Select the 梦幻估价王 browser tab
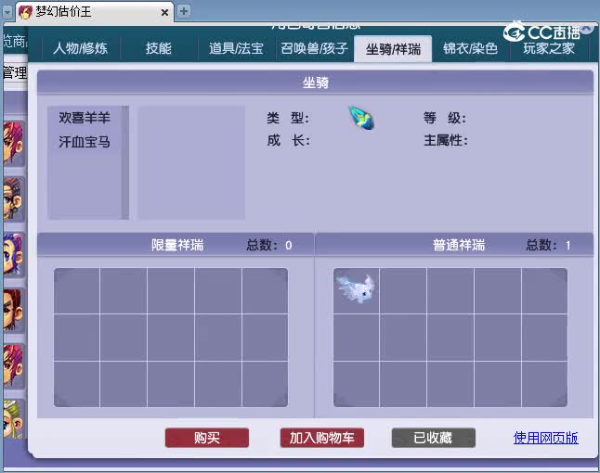This screenshot has width=600, height=473. [95, 12]
